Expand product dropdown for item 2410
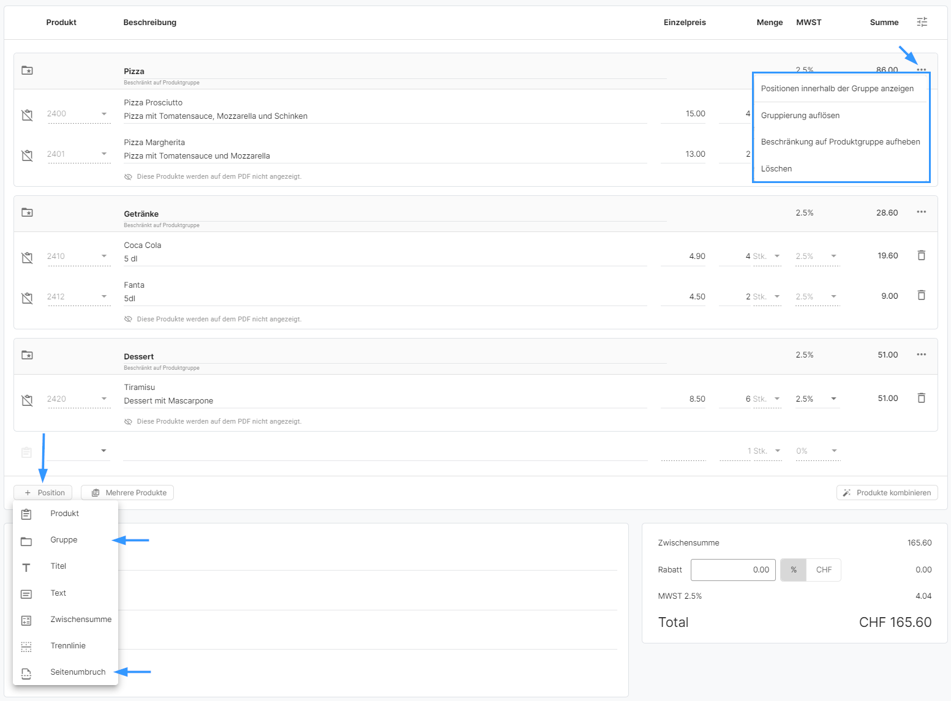Viewport: 951px width, 701px height. coord(104,257)
